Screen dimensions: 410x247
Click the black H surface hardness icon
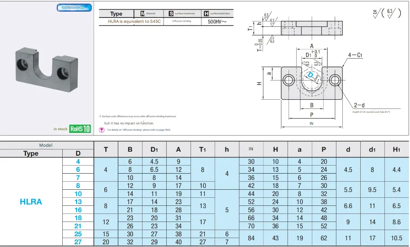click(x=206, y=14)
